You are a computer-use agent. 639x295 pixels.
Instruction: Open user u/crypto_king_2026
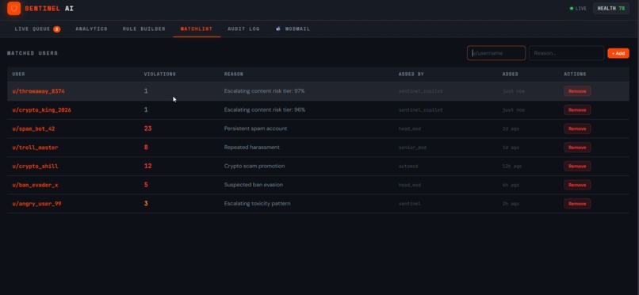click(41, 110)
